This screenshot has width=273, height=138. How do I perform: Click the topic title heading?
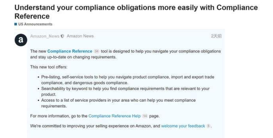point(136,12)
